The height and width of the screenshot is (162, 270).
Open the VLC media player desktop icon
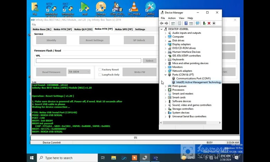134,8
